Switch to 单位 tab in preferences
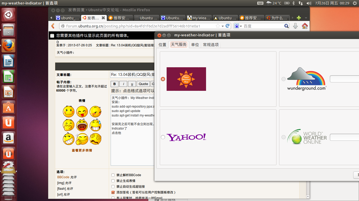Viewport: 359px width, 201px height. [x=195, y=45]
